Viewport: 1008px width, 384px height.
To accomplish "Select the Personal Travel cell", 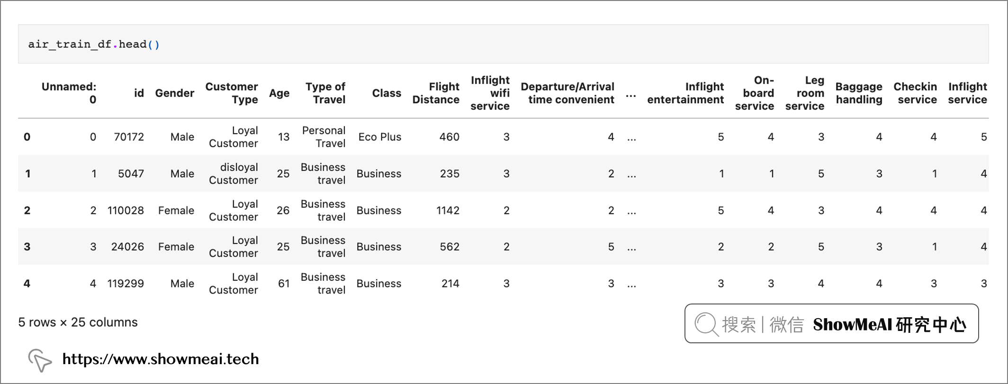I will pos(324,137).
